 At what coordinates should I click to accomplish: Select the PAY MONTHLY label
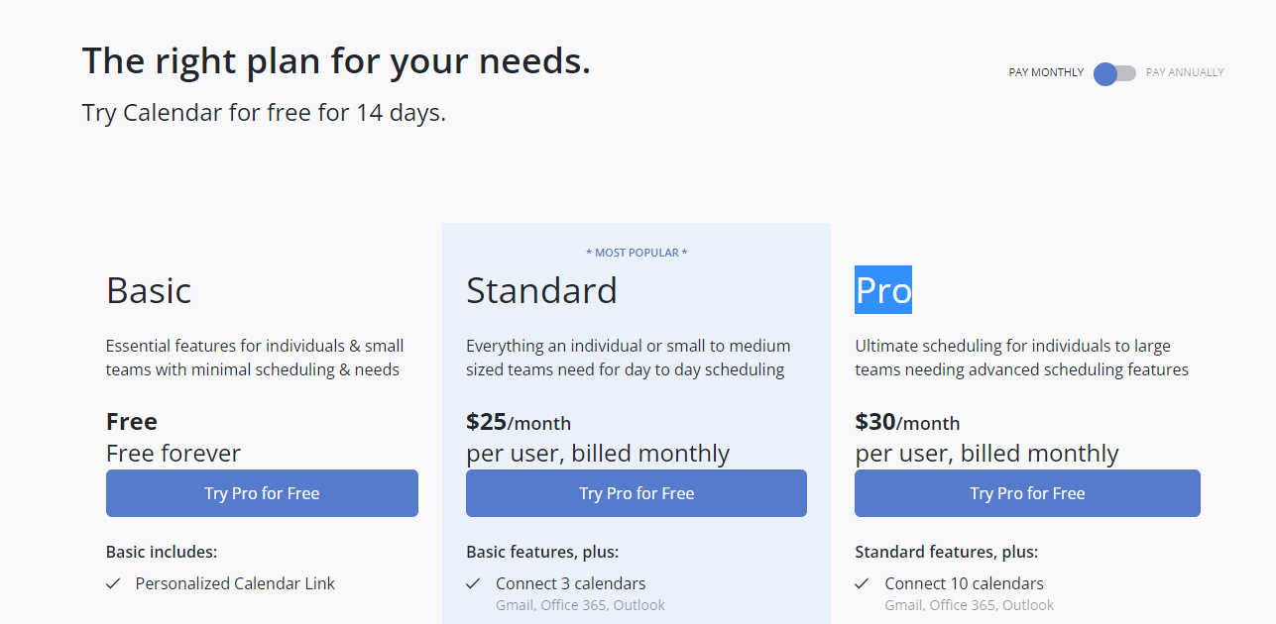coord(1046,73)
